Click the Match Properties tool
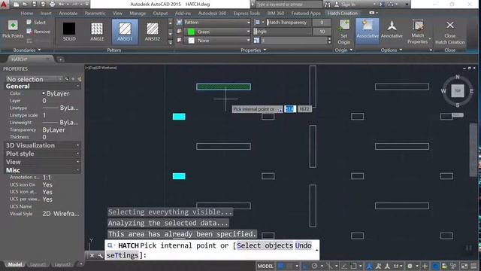This screenshot has width=481, height=271. (x=418, y=32)
